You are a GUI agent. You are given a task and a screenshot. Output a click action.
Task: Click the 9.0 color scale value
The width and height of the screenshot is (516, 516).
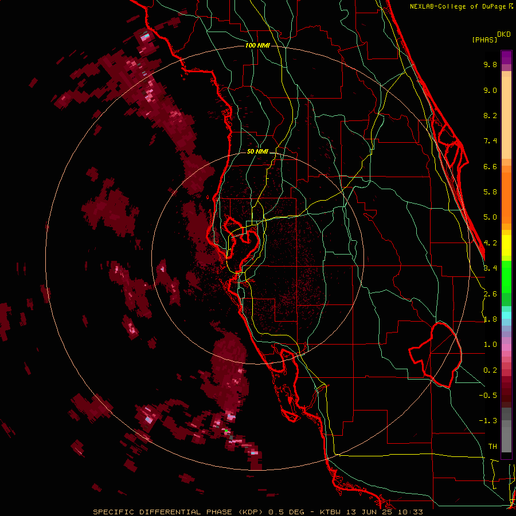pyautogui.click(x=490, y=90)
